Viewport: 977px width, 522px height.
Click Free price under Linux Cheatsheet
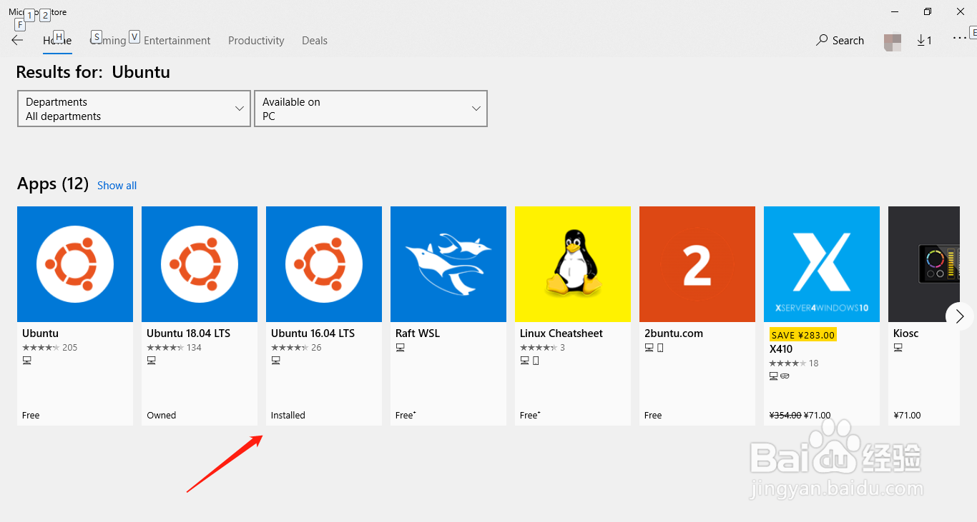coord(530,415)
